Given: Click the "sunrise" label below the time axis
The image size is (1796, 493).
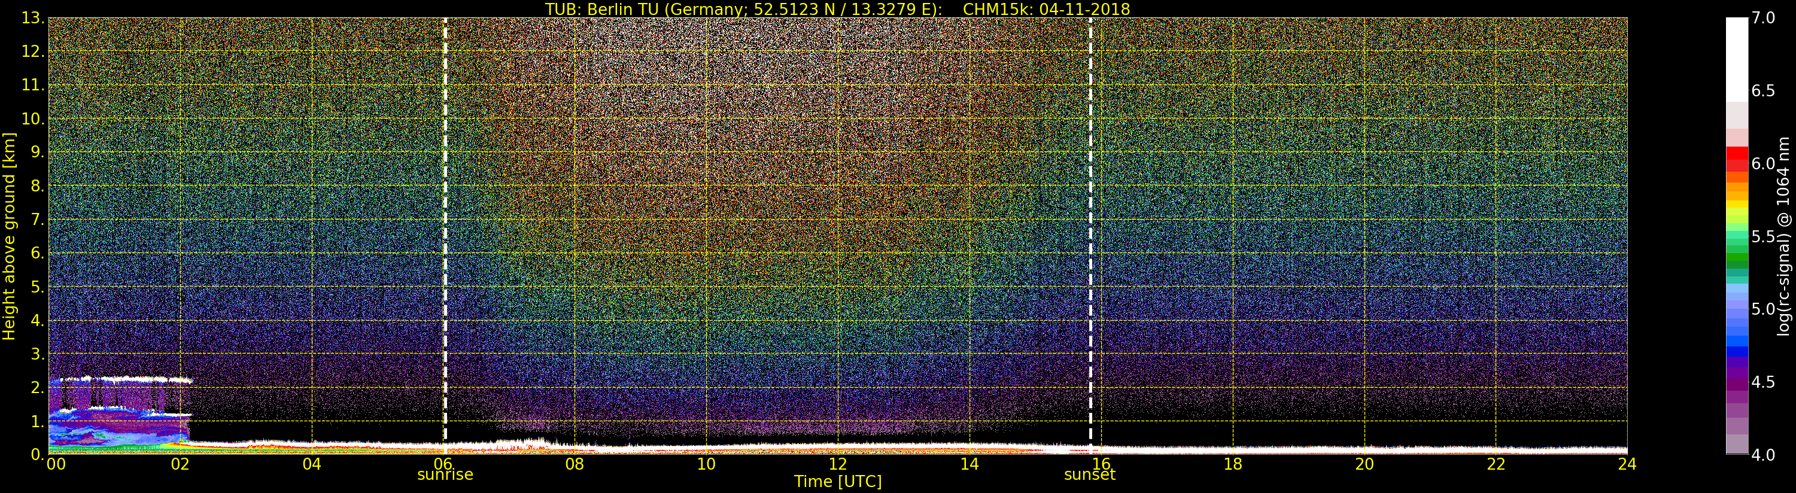Looking at the screenshot, I should click(445, 475).
